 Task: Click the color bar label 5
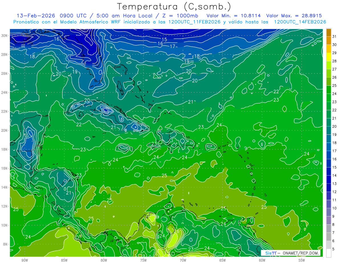click(333, 249)
